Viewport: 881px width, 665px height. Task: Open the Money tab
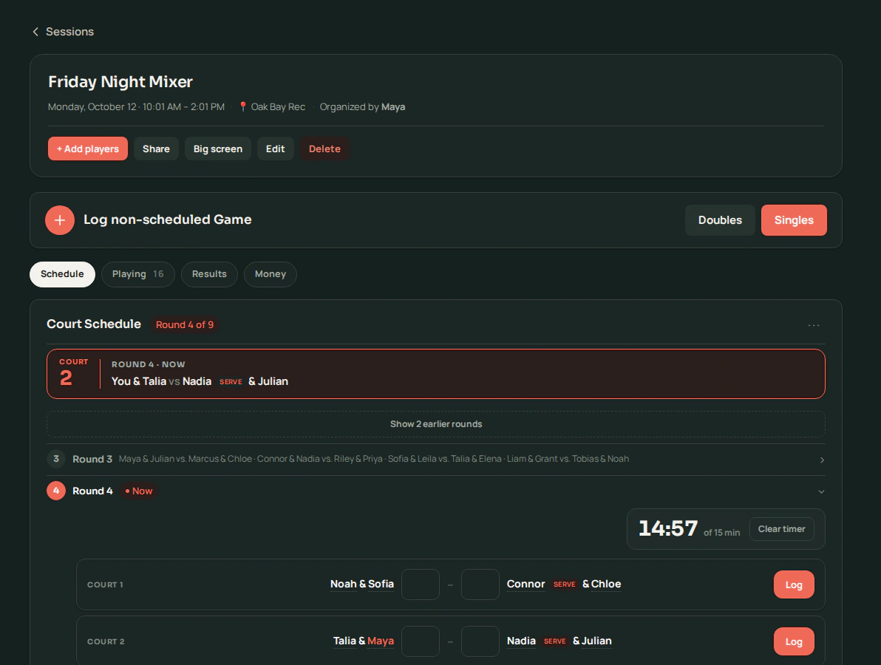click(271, 274)
